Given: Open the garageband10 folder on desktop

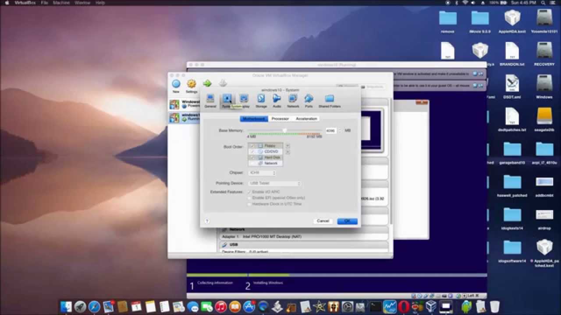Looking at the screenshot, I should click(512, 152).
